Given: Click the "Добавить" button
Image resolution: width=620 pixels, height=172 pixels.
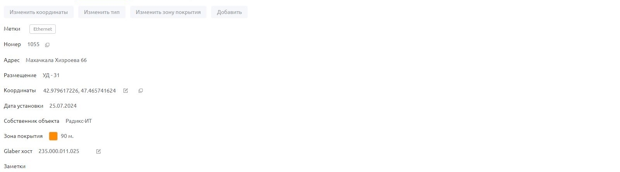Looking at the screenshot, I should point(229,12).
